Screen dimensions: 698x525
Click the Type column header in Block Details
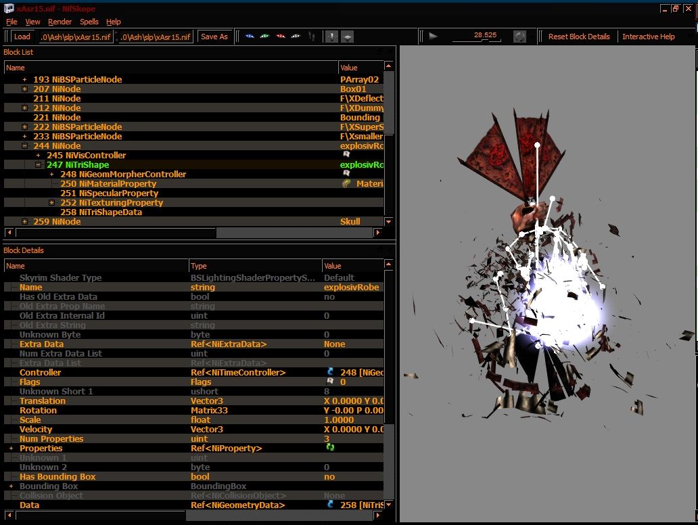(255, 266)
